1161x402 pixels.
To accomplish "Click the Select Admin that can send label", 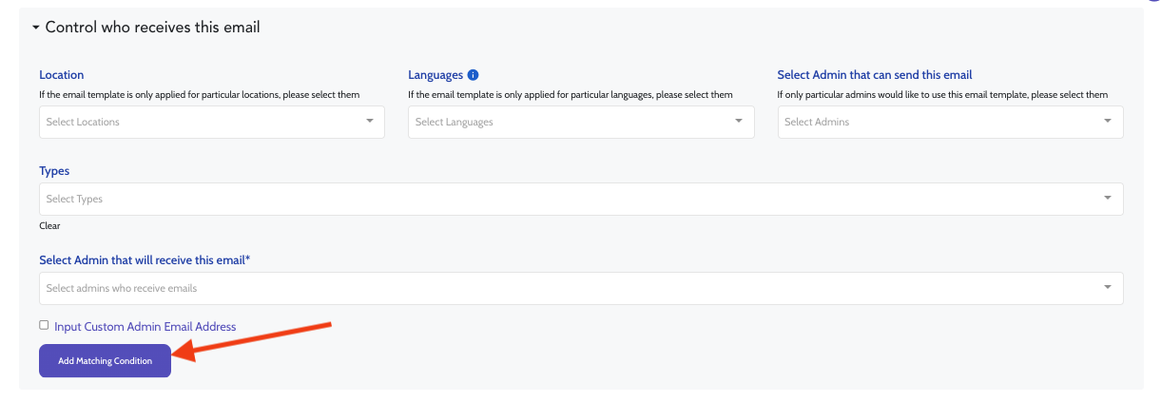I will click(x=874, y=75).
